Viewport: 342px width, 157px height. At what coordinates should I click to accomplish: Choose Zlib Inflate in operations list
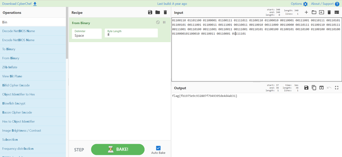click(10, 67)
